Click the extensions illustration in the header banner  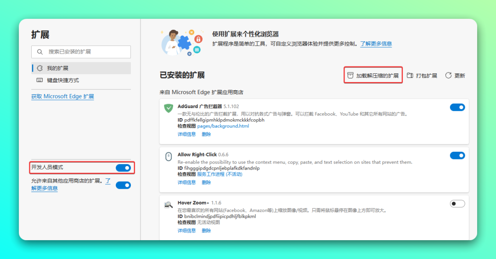tap(182, 42)
